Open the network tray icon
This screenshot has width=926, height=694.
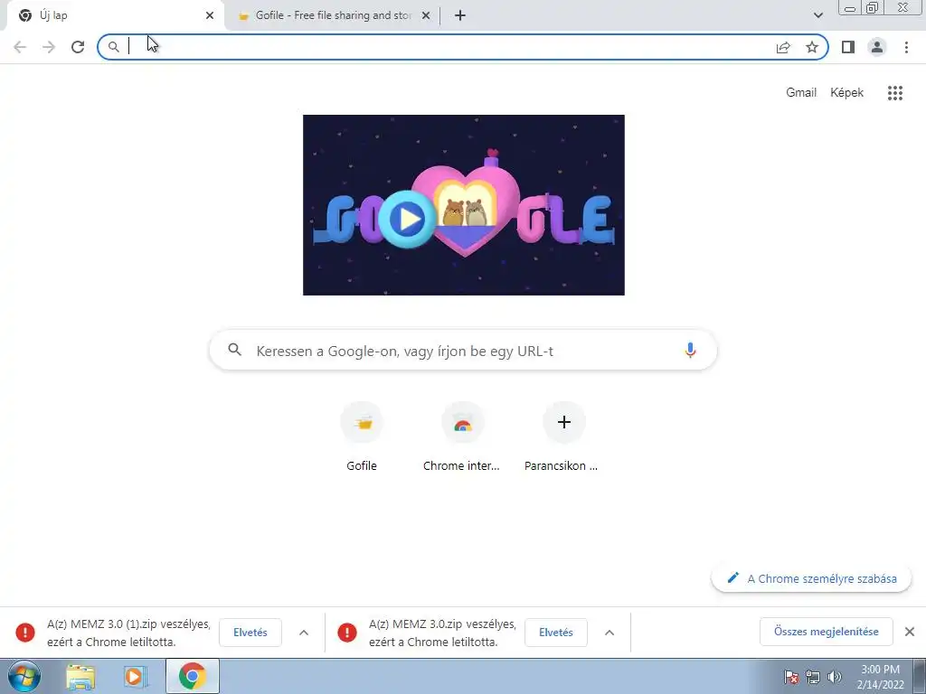point(813,677)
